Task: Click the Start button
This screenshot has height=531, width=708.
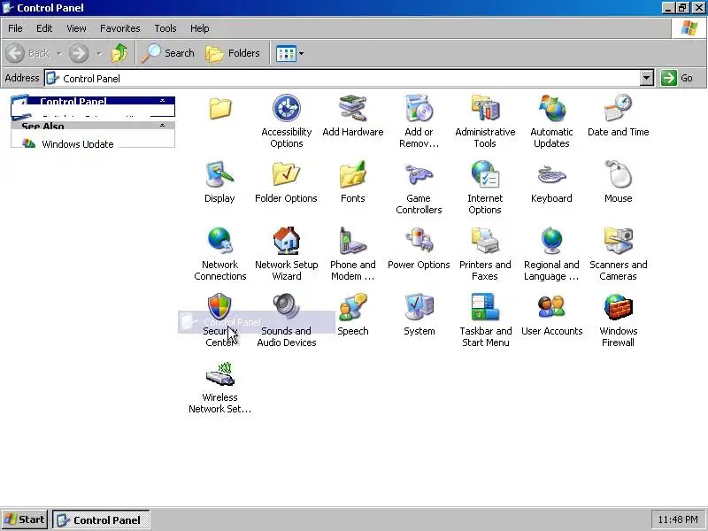Action: click(25, 519)
